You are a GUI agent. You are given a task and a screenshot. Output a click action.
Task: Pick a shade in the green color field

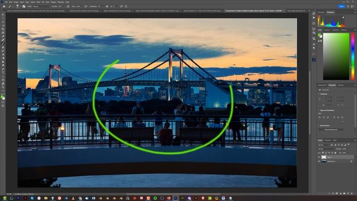pos(336,56)
